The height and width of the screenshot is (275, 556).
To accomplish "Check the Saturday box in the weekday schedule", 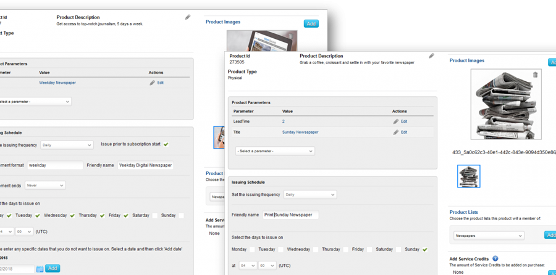I will coord(155,216).
